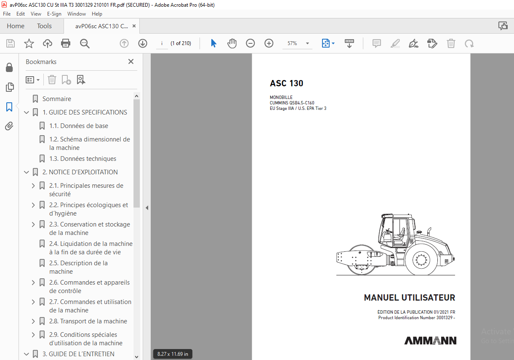This screenshot has width=514, height=360.
Task: Switch to the Tools tab
Action: 44,26
